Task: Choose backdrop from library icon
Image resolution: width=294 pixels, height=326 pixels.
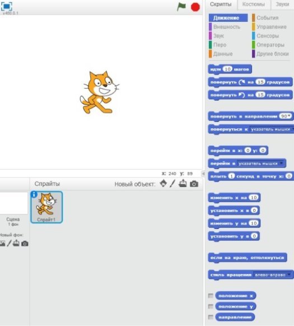Action: tap(2, 243)
